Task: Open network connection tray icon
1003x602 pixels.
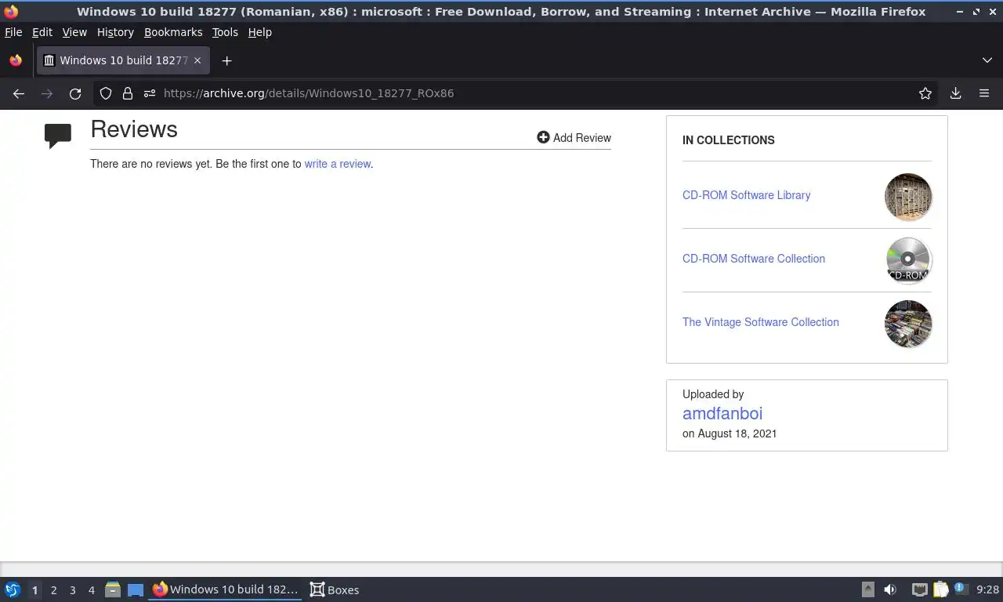Action: 919,589
